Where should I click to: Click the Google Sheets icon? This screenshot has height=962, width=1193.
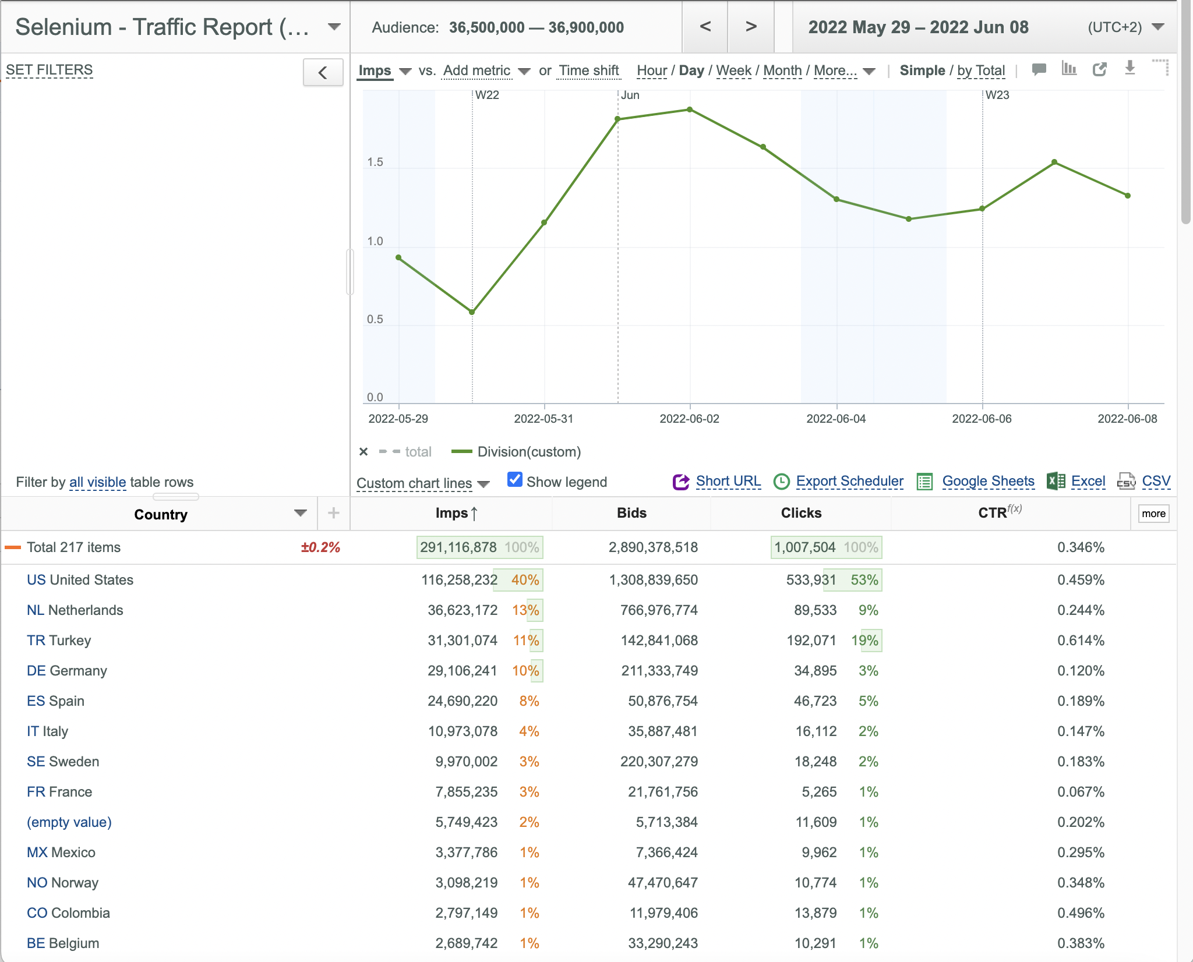point(925,482)
